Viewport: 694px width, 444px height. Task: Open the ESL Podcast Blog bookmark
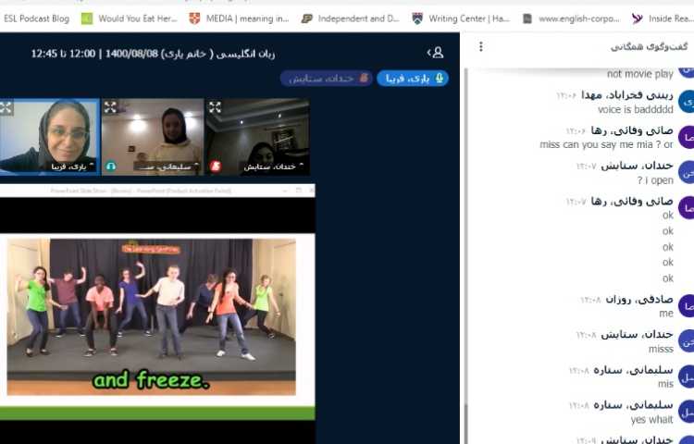36,18
